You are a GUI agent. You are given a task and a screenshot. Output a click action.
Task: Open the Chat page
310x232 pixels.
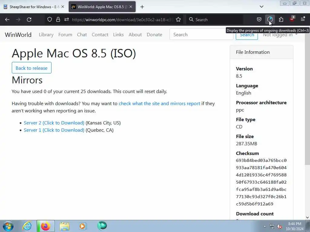coord(82,35)
